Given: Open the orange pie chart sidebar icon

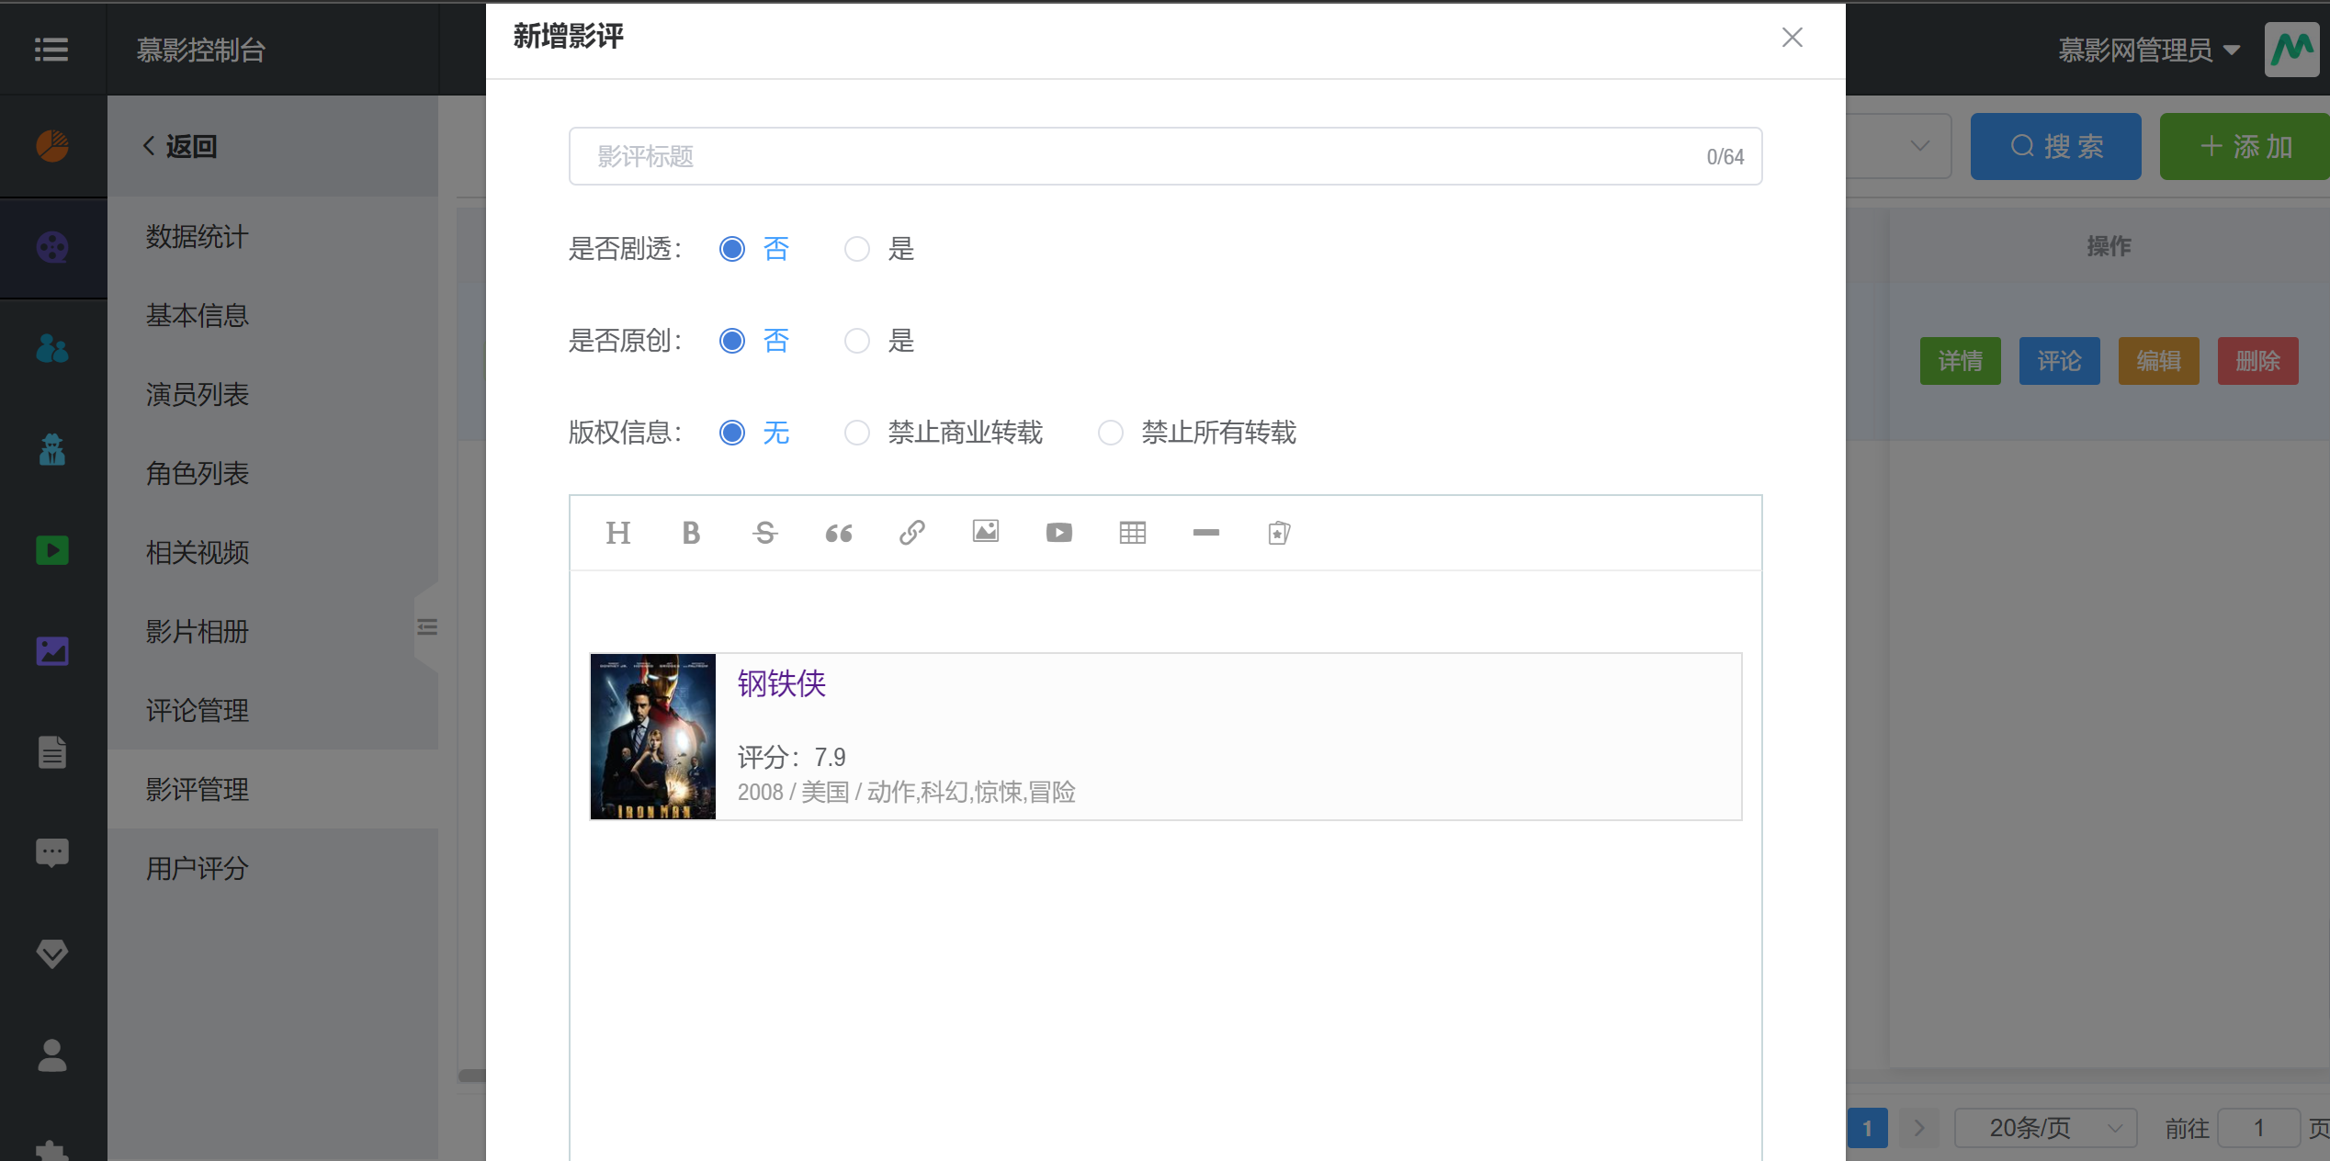Looking at the screenshot, I should click(52, 146).
